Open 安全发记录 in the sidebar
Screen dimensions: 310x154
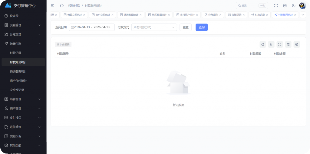tap(23, 90)
